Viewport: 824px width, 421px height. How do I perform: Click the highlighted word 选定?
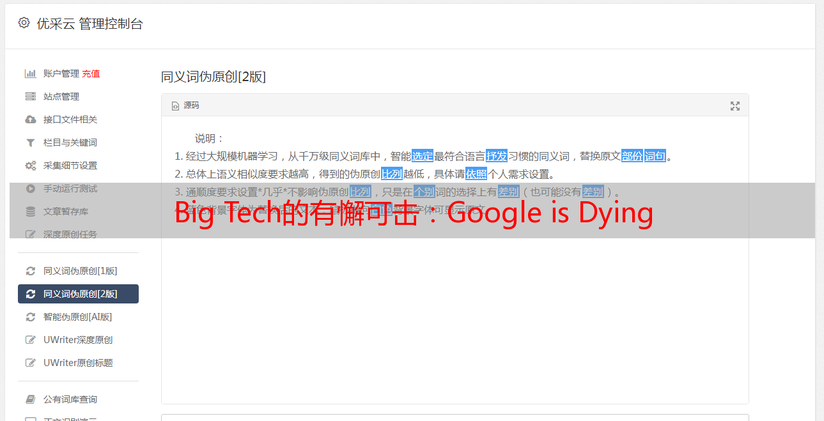pos(423,156)
